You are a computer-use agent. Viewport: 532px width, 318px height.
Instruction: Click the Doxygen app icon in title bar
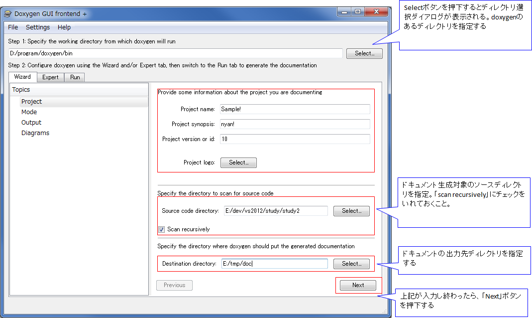[x=8, y=14]
